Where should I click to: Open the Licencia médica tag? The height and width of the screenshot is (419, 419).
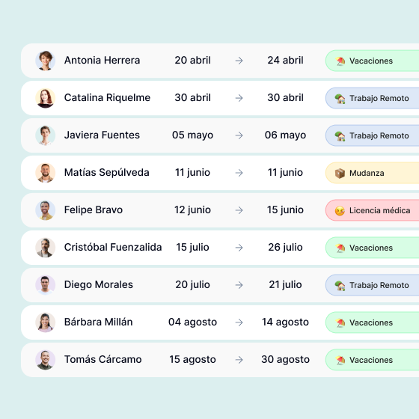click(373, 210)
